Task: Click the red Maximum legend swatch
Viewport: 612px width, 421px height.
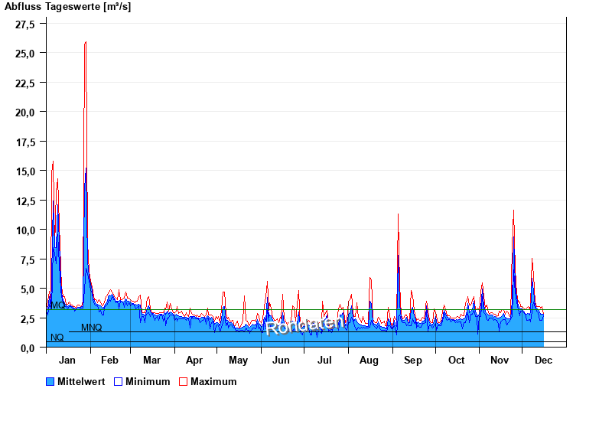Action: coord(183,381)
